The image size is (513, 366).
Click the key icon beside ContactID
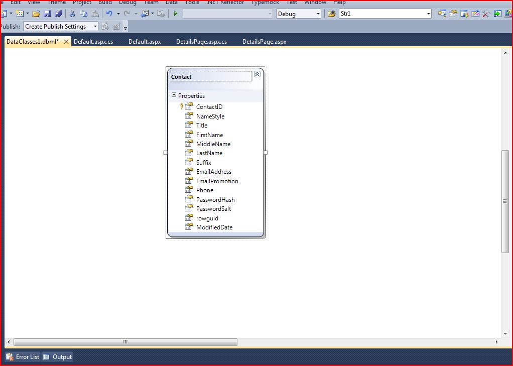click(181, 106)
